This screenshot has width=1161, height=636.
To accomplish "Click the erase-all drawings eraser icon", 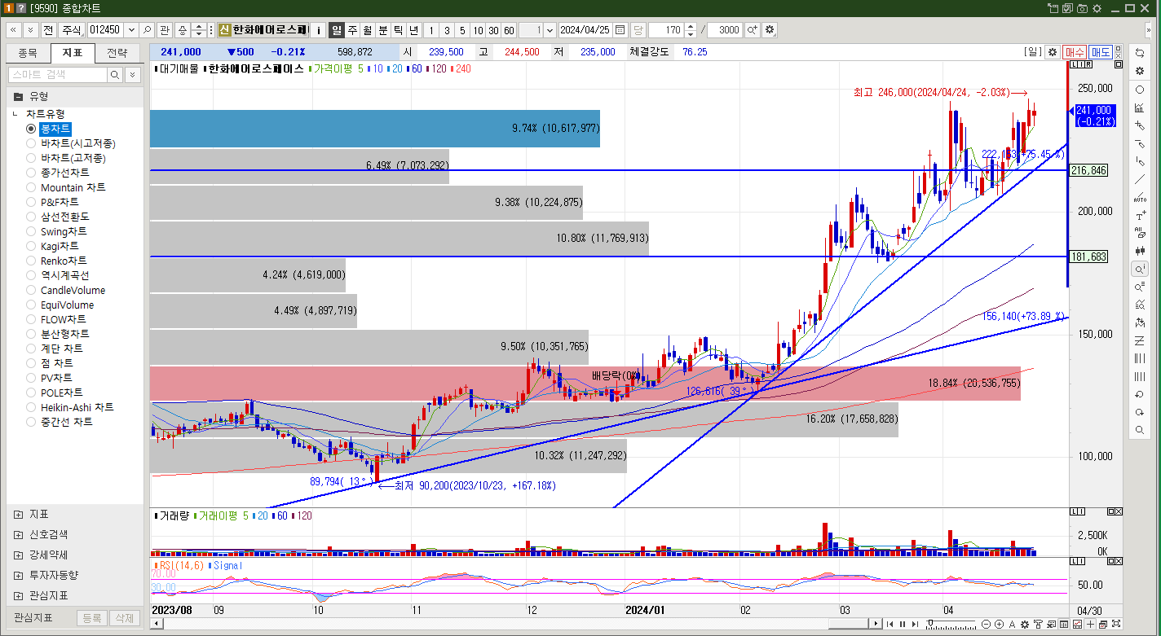I will [1140, 233].
